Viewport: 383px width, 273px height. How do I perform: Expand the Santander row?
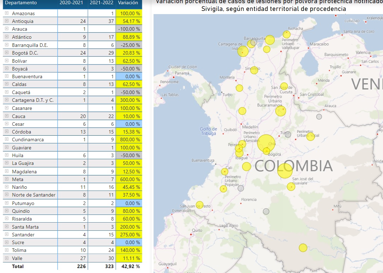tap(7, 235)
